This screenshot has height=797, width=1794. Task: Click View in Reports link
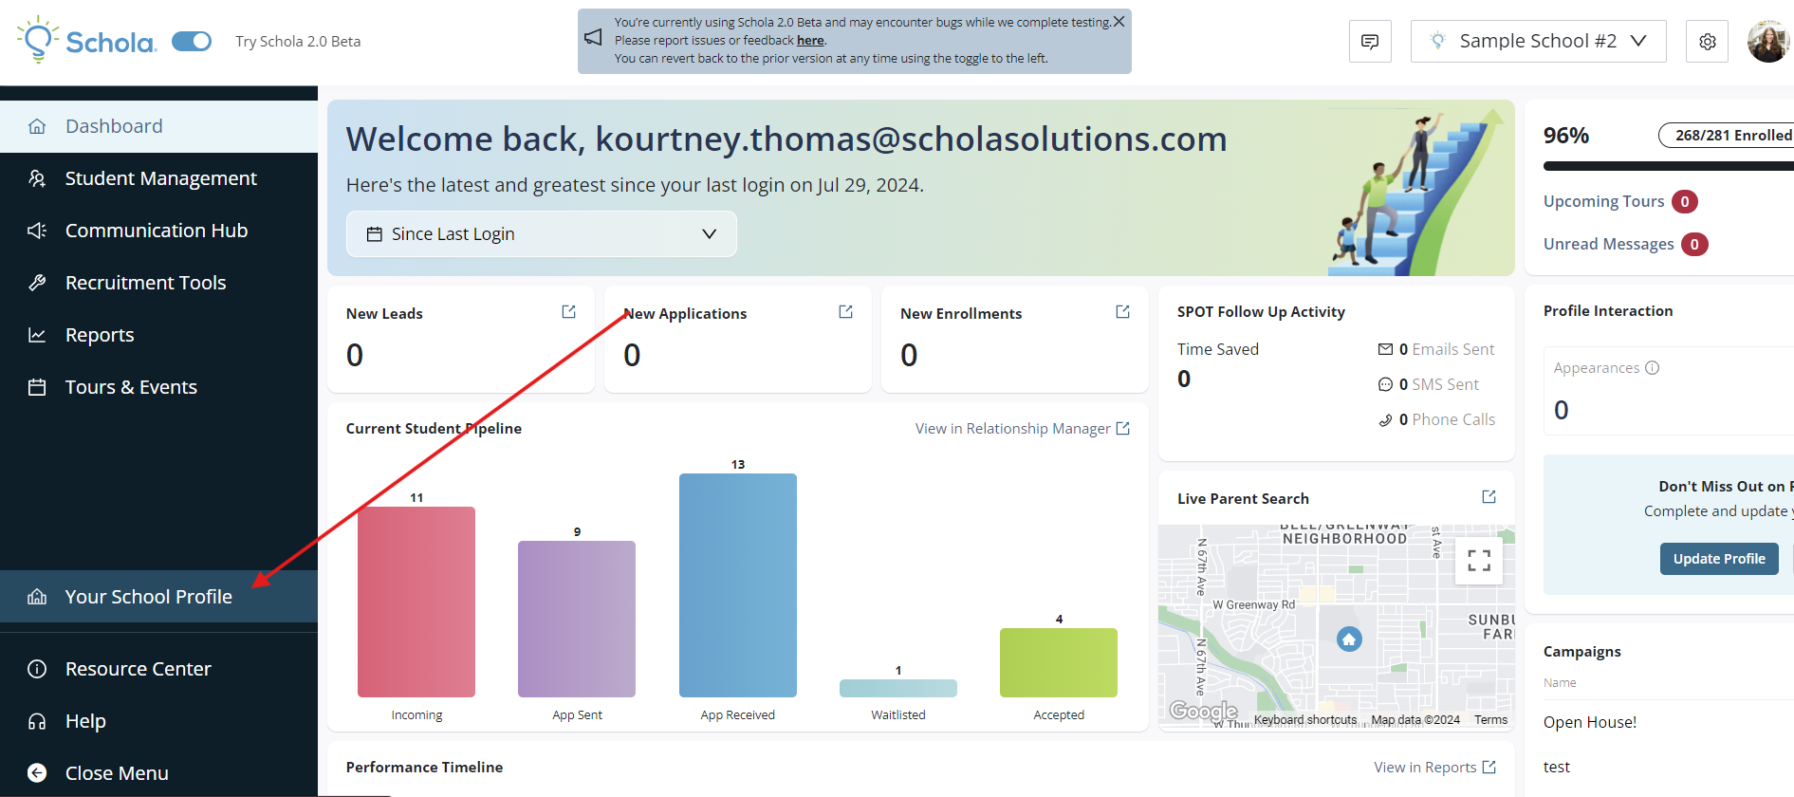click(1434, 768)
